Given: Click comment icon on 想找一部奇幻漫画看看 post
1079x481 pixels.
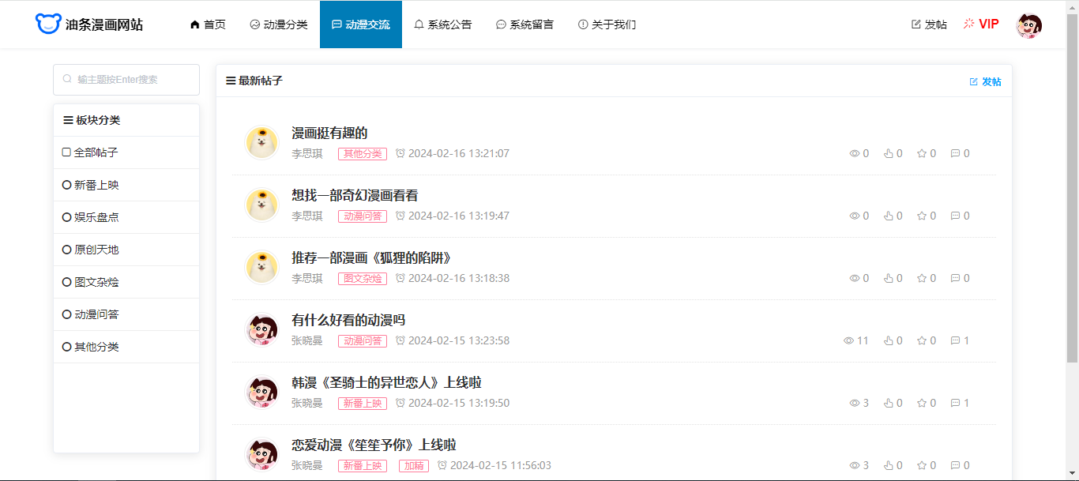Looking at the screenshot, I should tap(955, 216).
